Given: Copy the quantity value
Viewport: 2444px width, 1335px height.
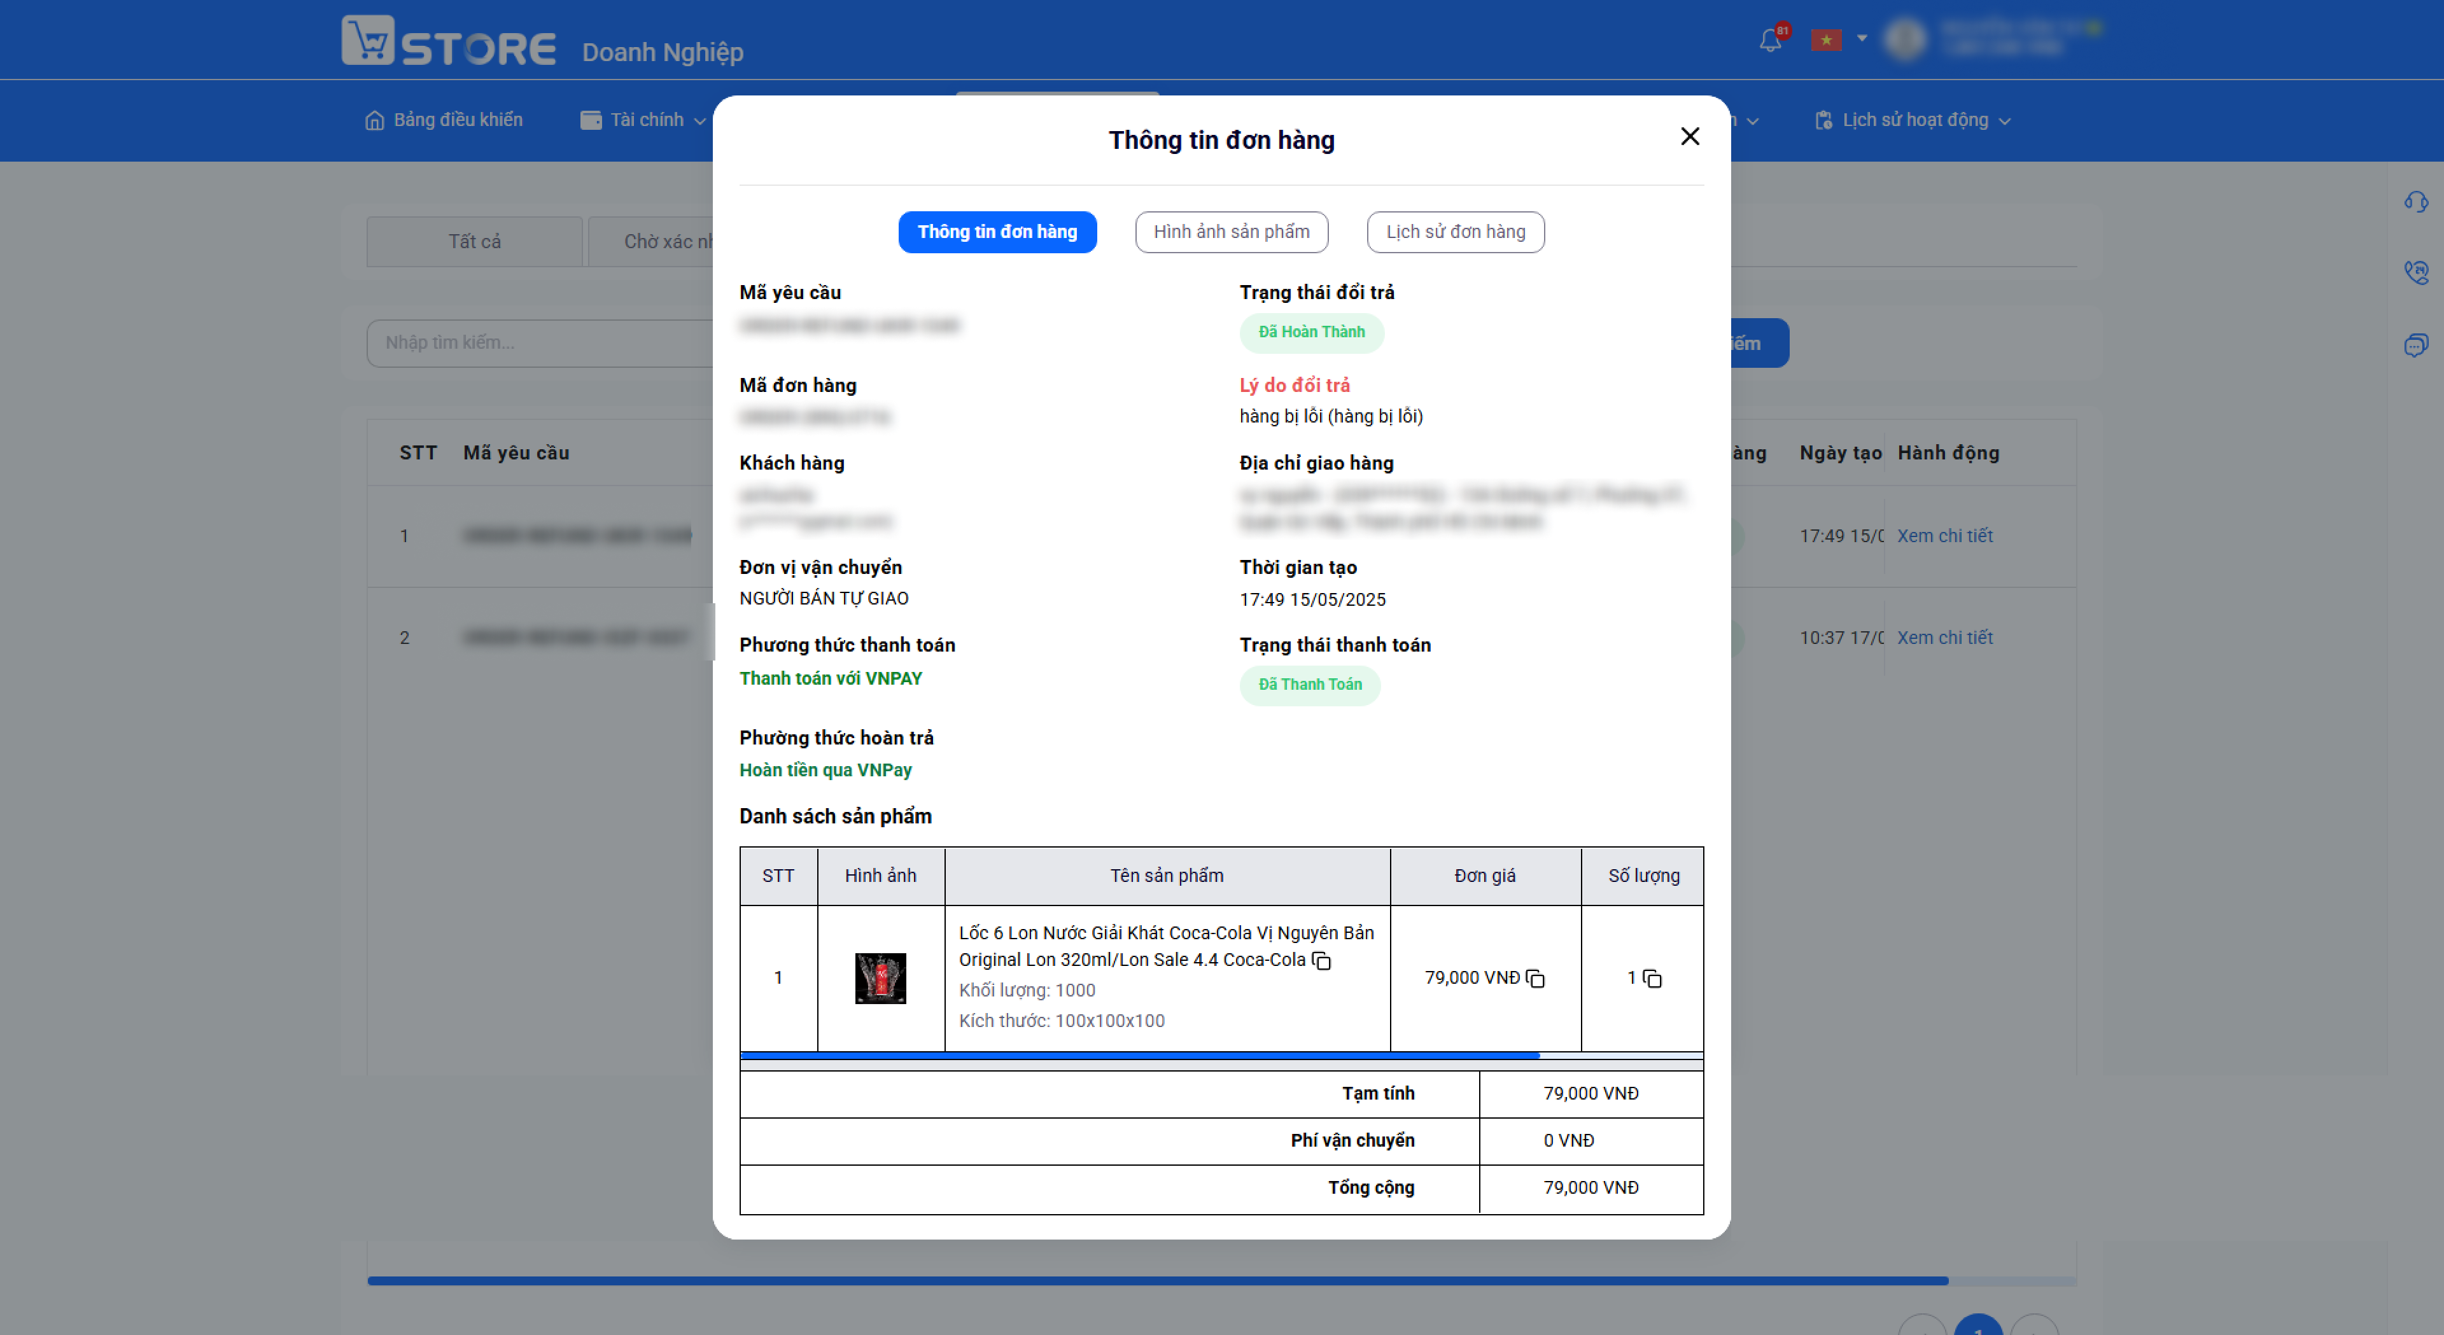Looking at the screenshot, I should click(1652, 978).
